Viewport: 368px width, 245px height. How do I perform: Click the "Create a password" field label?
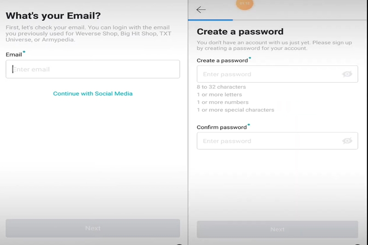click(222, 61)
